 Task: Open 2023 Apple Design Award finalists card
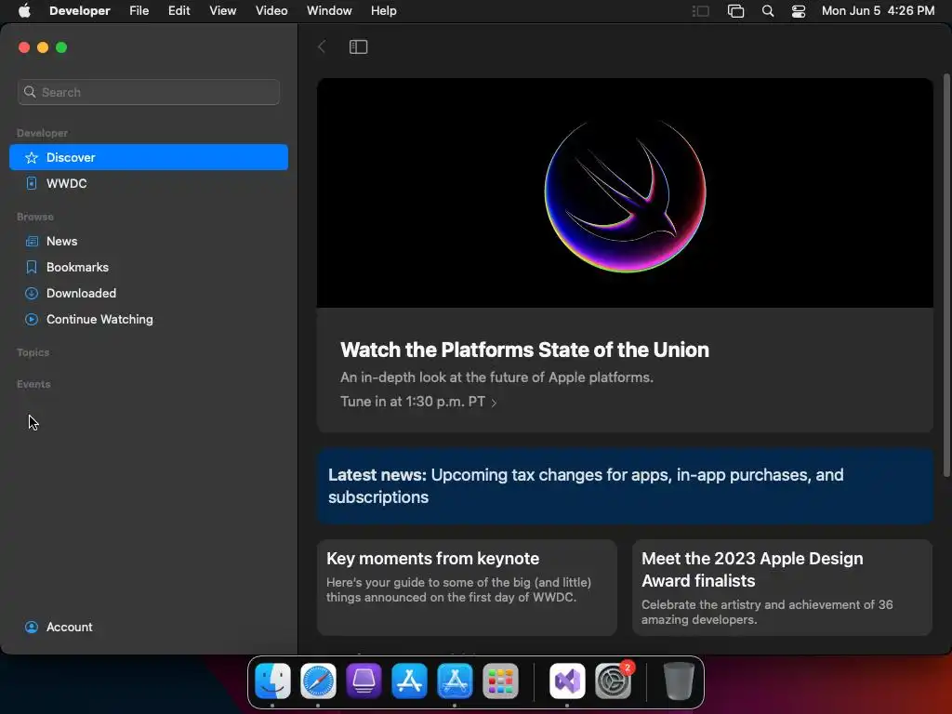[x=782, y=588]
